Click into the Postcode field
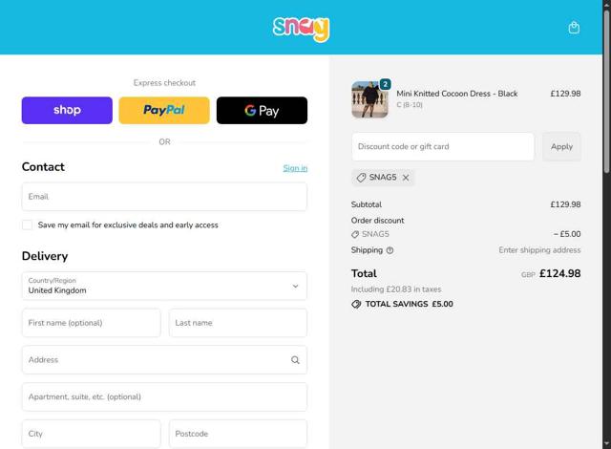Screen dimensions: 611x449 238,434
